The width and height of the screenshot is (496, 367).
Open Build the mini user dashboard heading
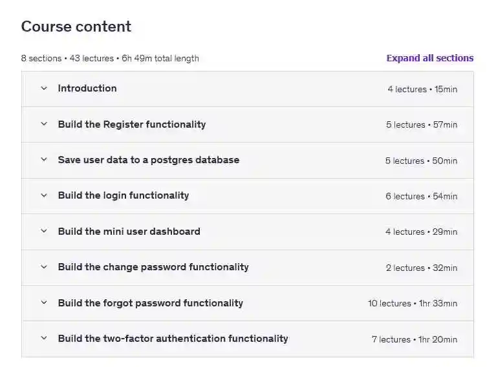pyautogui.click(x=129, y=232)
